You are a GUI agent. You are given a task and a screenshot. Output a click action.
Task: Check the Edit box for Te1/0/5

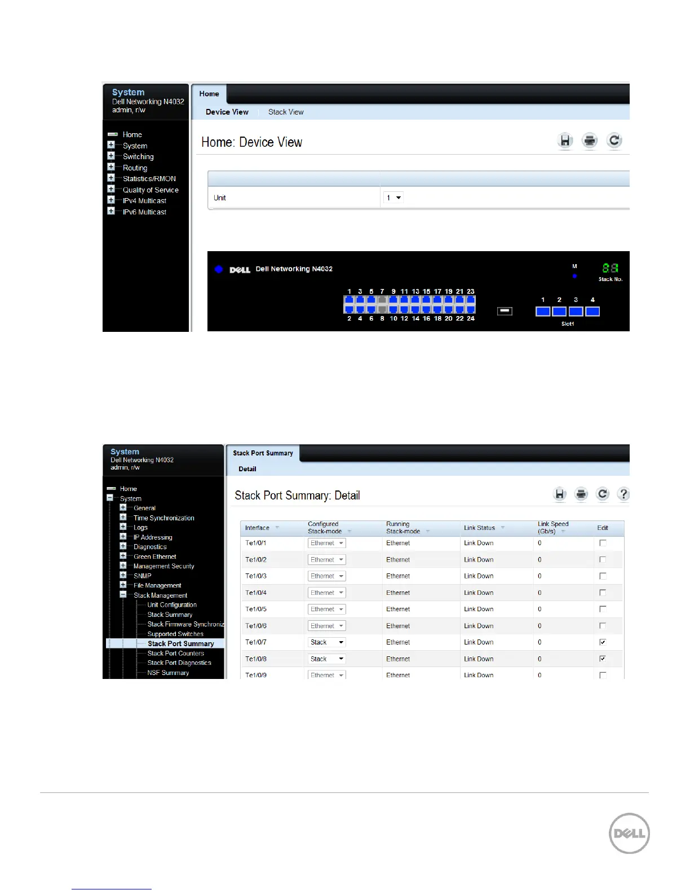click(x=603, y=609)
